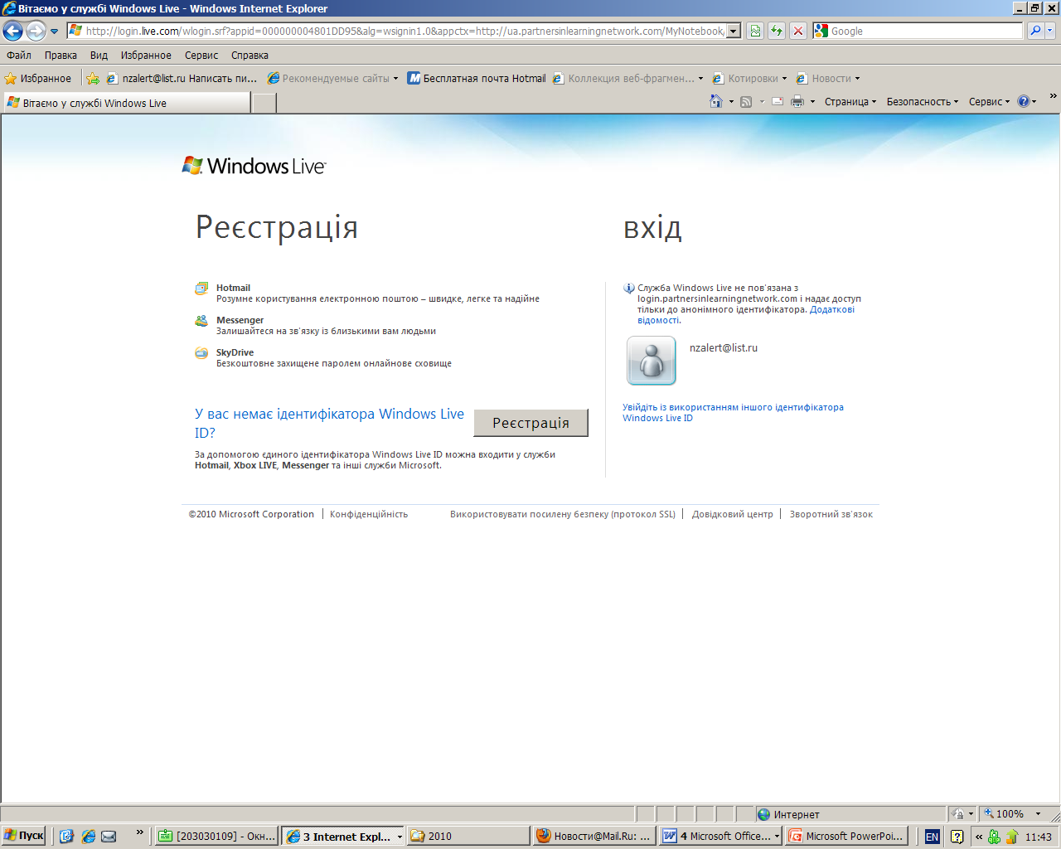Click the Print icon in command bar
This screenshot has width=1061, height=849.
pyautogui.click(x=797, y=101)
